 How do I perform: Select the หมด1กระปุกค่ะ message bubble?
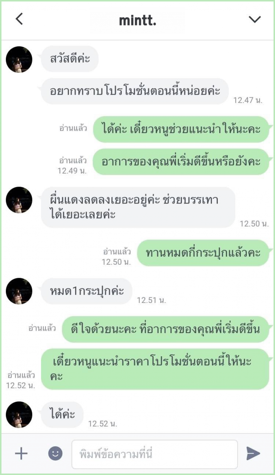tap(86, 291)
